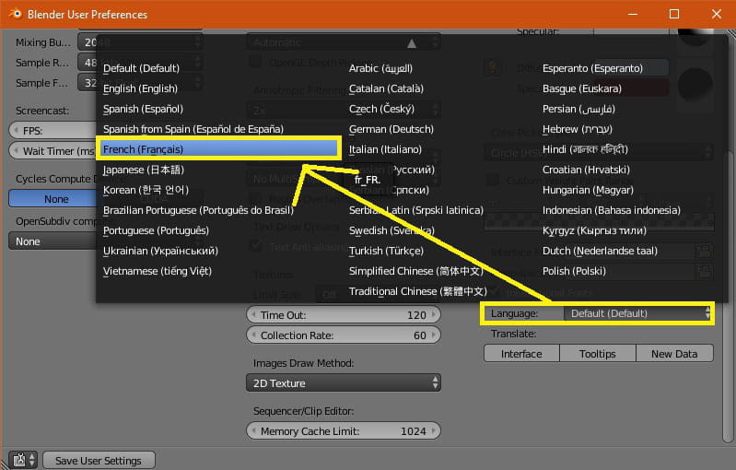This screenshot has width=736, height=470.
Task: Open editor type selector icon
Action: (22, 460)
